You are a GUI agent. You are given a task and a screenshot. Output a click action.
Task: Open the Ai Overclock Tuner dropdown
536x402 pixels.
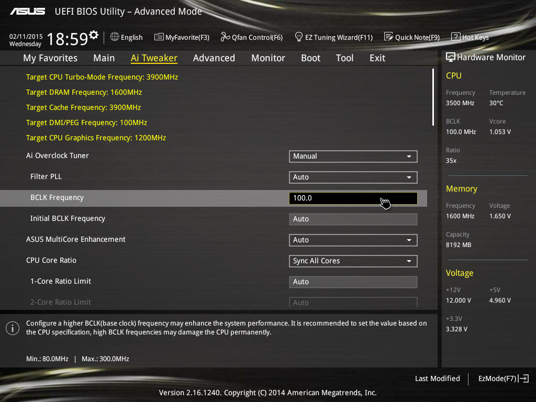pos(353,156)
